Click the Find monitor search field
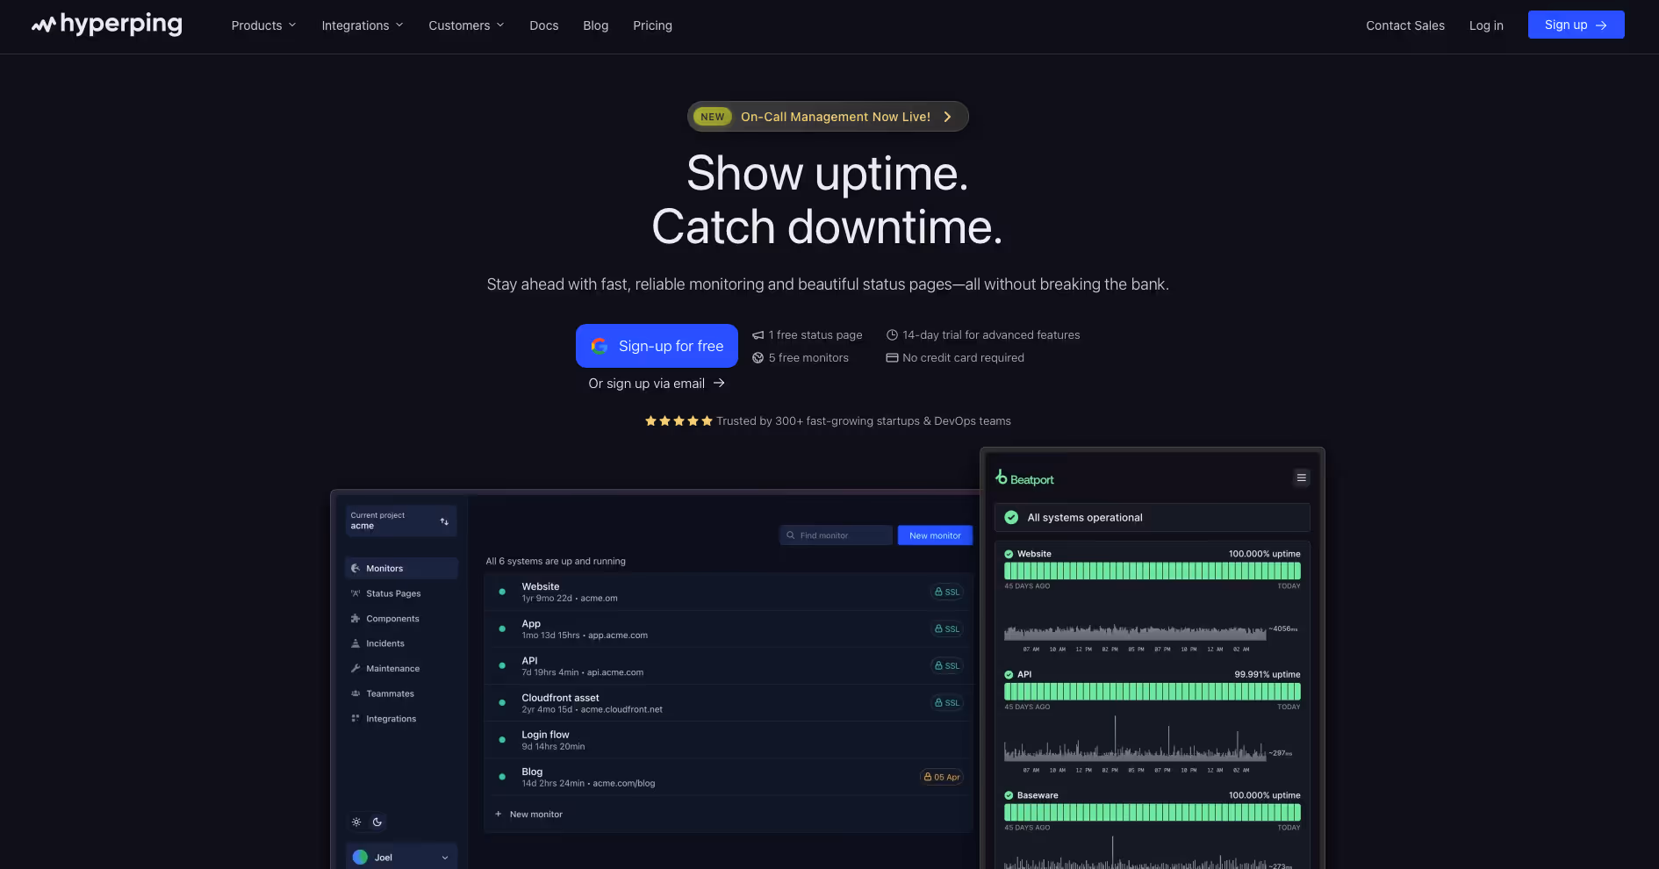This screenshot has width=1659, height=869. pyautogui.click(x=836, y=535)
